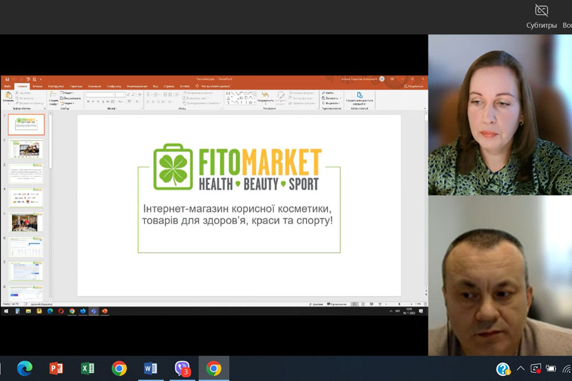Switch to the Вставка ribbon tab
The height and width of the screenshot is (381, 572).
coord(37,86)
